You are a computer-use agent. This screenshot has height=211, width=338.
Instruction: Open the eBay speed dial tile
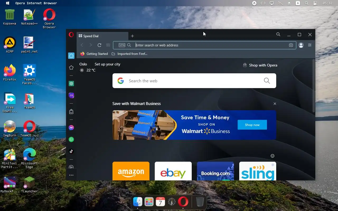(x=173, y=171)
